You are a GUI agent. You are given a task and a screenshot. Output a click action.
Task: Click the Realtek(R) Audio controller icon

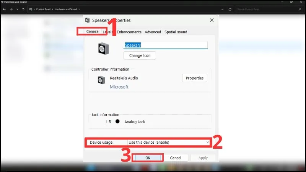click(x=101, y=80)
